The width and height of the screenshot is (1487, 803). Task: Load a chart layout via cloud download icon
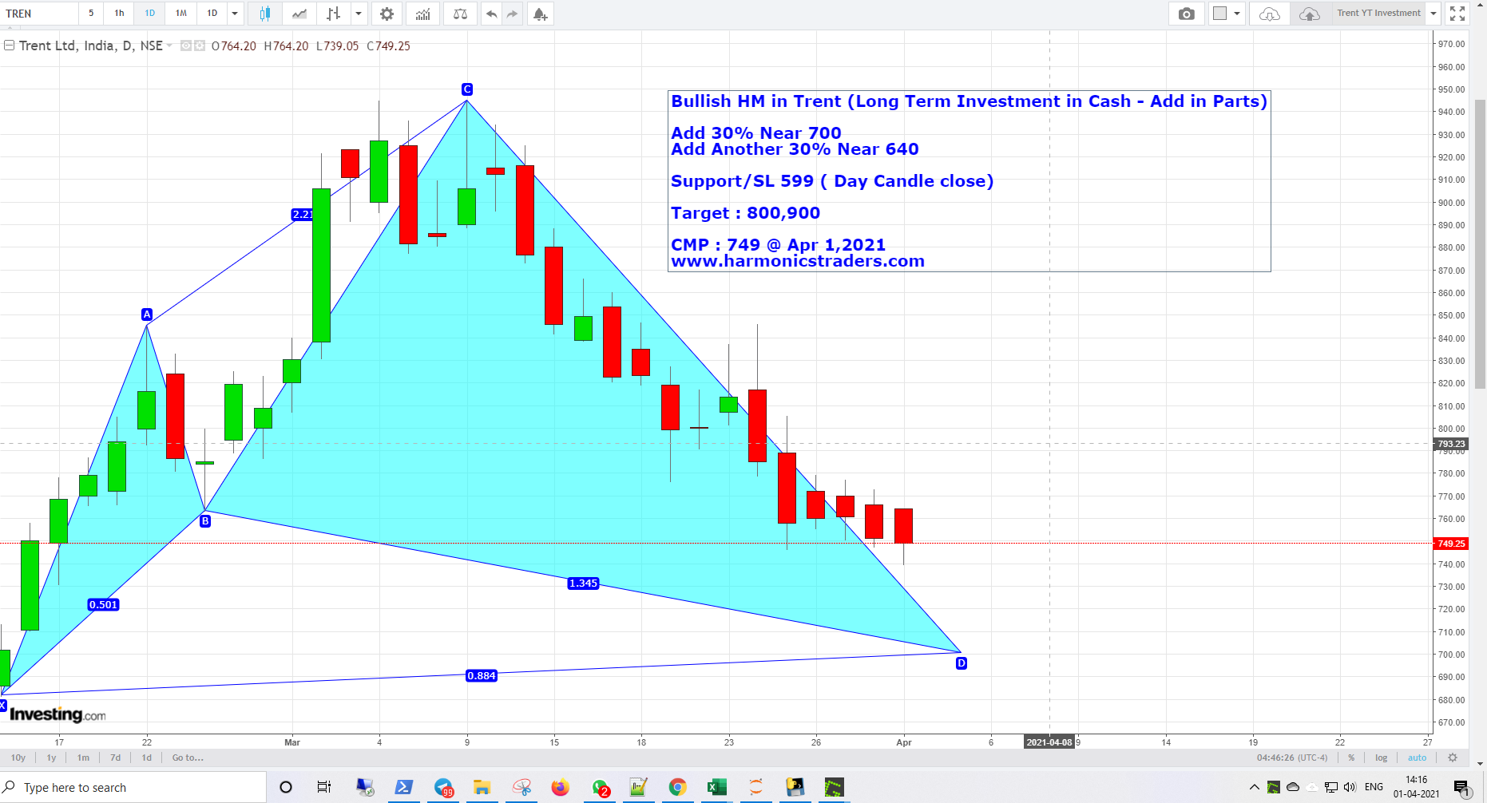coord(1269,14)
